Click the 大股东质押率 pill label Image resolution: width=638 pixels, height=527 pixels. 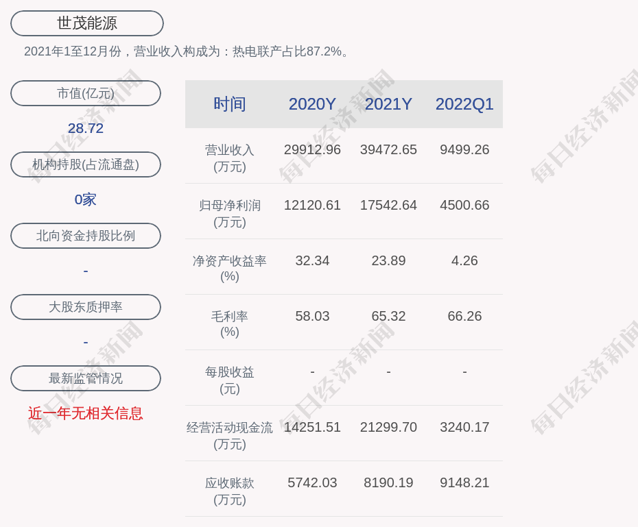coord(86,307)
